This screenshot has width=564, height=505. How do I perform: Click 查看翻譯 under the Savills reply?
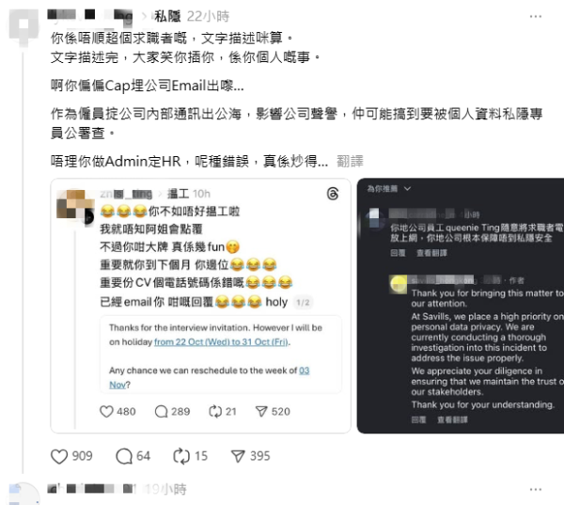[452, 419]
